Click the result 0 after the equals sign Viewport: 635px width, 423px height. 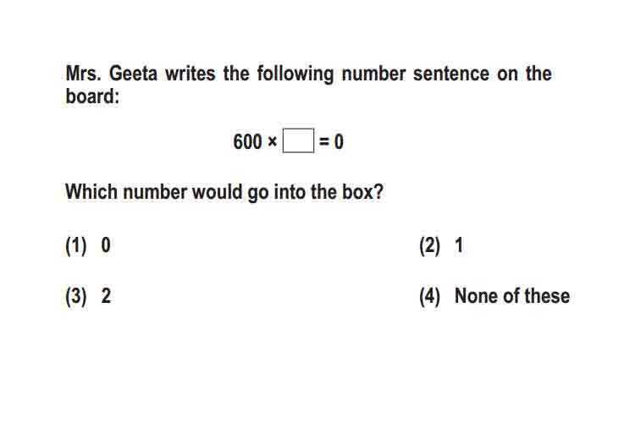point(339,141)
